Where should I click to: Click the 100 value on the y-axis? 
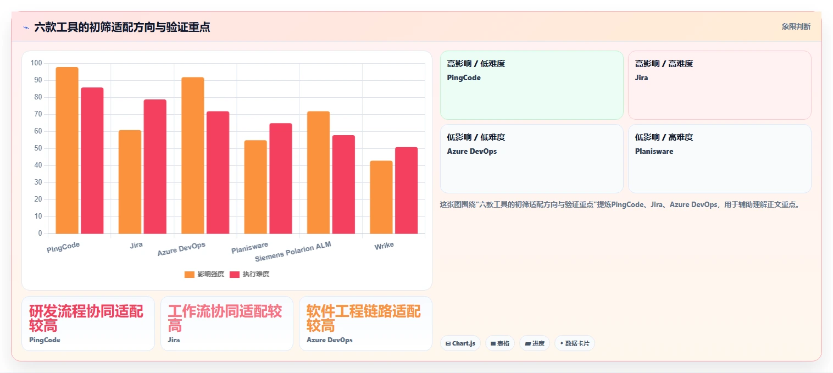tap(36, 63)
